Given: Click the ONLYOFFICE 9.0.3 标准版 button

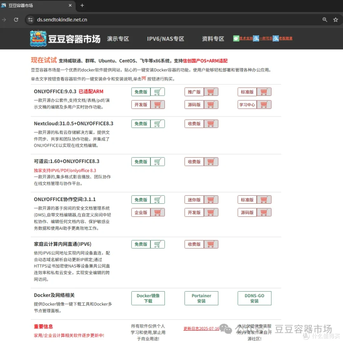Looking at the screenshot, I should [247, 92].
